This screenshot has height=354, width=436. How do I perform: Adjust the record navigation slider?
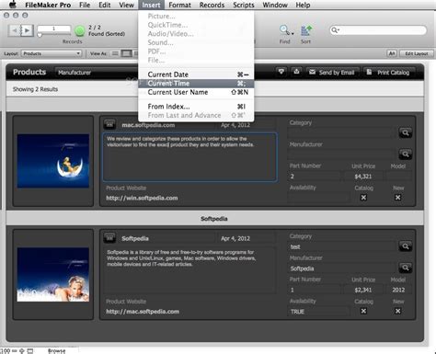[x=40, y=35]
